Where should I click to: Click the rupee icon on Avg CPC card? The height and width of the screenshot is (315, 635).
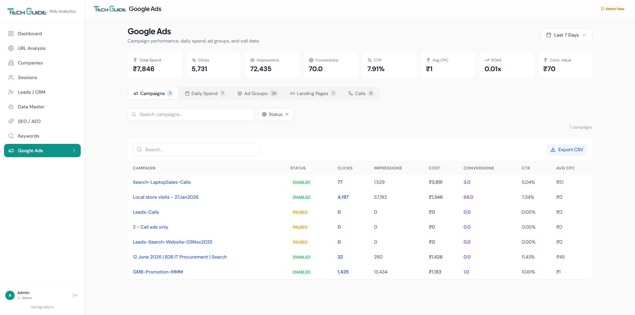[428, 60]
